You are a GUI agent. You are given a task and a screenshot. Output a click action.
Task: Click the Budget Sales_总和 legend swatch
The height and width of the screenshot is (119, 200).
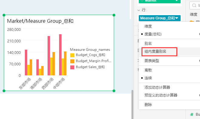[x=72, y=67]
